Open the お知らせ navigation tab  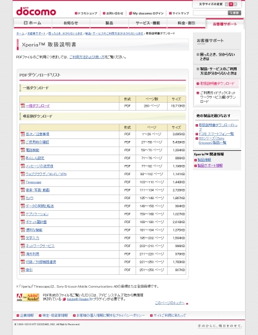click(71, 23)
